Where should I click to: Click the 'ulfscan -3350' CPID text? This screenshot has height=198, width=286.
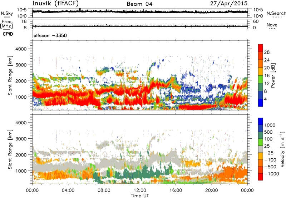coord(50,35)
